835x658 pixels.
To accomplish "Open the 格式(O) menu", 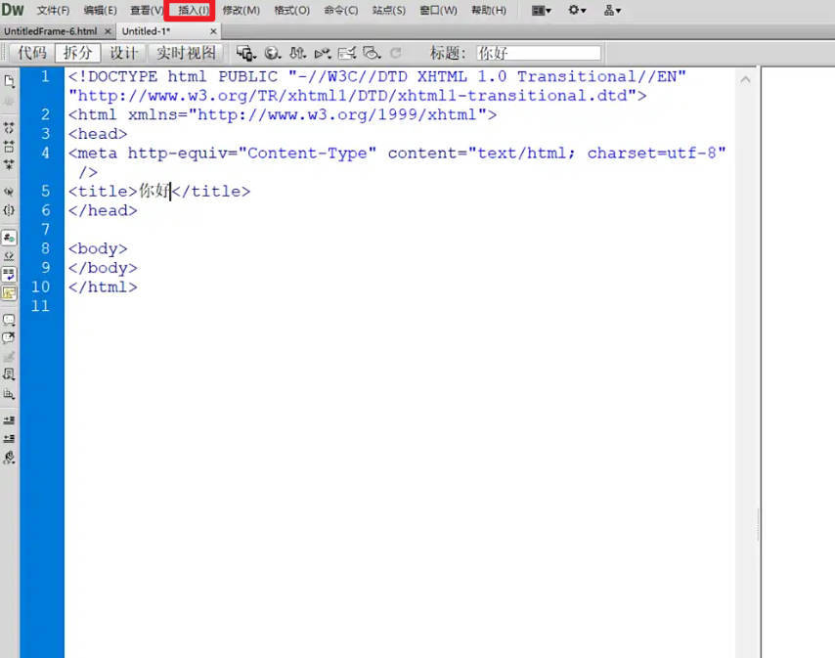I will coord(291,10).
